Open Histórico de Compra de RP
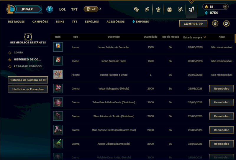The height and width of the screenshot is (160, 236). pos(28,80)
